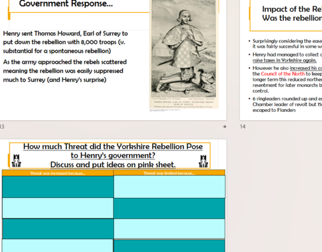Click the Discuss and put ideas on pink sheet line
The image size is (322, 252).
pos(113,165)
